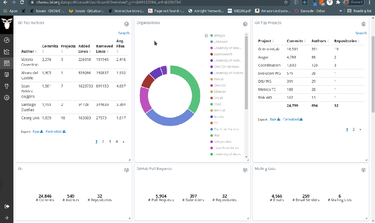
Task: Click the logout icon in sidebar
Action: (7, 206)
